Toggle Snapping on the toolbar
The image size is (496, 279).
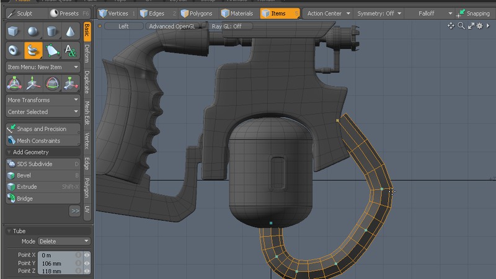click(473, 13)
